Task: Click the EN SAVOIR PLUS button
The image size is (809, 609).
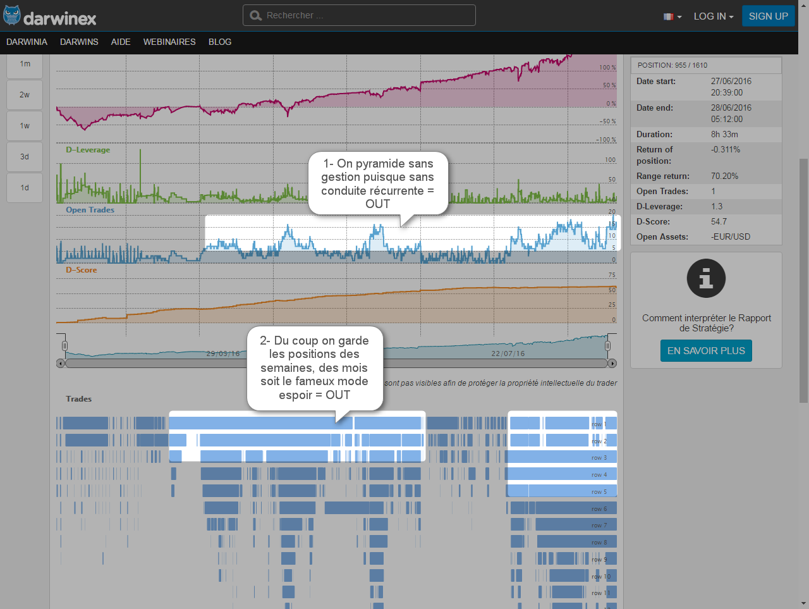Action: 706,351
